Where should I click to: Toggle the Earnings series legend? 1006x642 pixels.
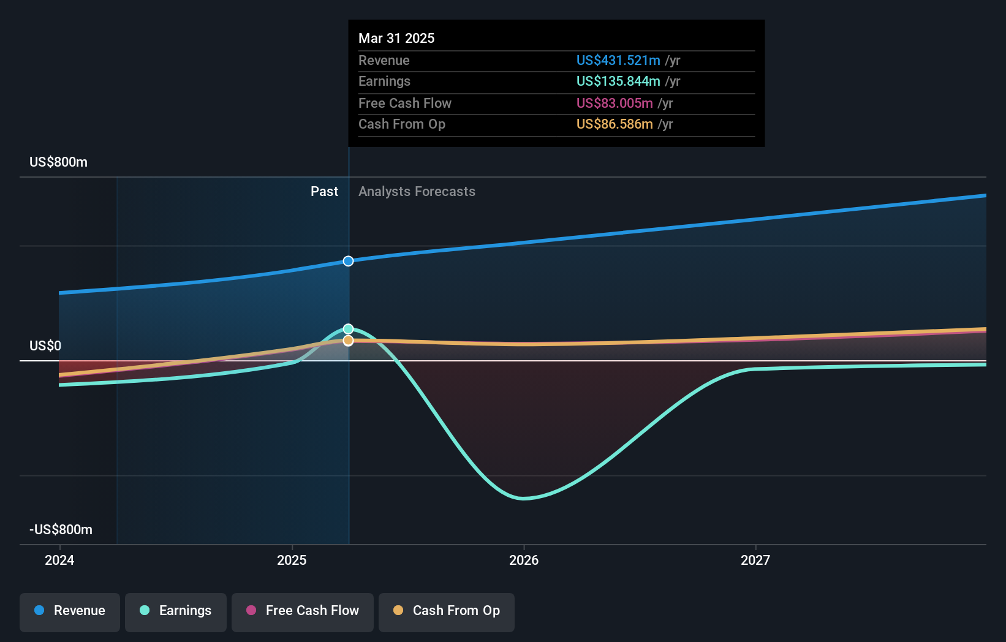(x=176, y=612)
